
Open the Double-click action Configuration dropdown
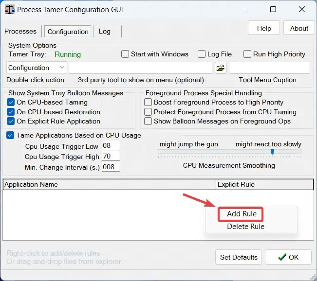[37, 68]
